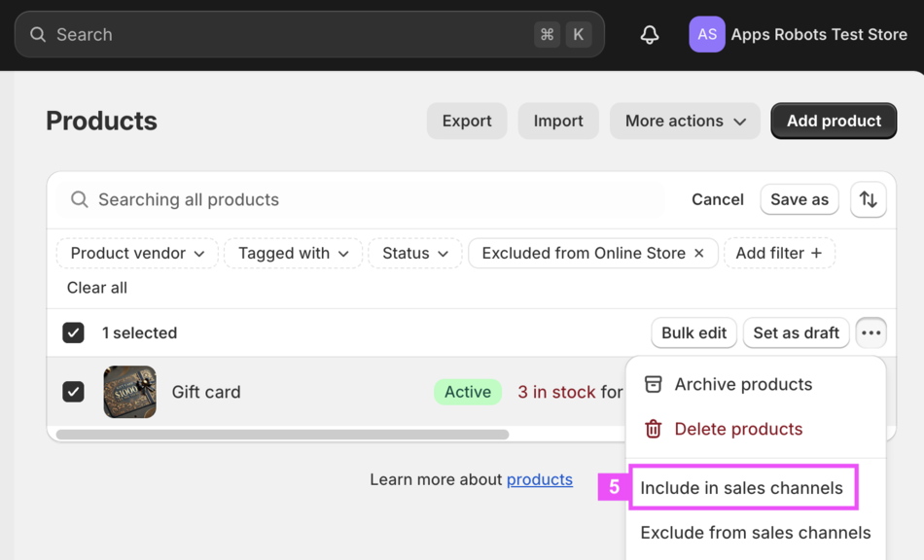
Task: Click the sort arrows icon button
Action: (x=869, y=199)
